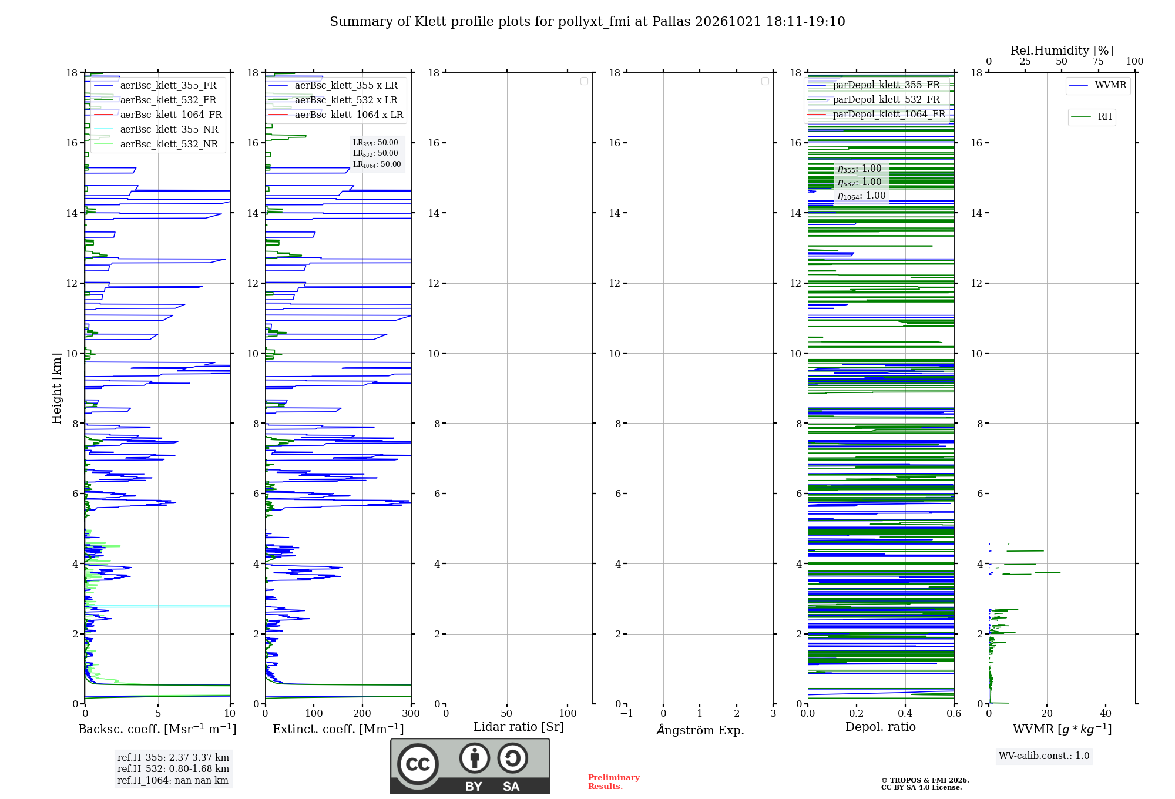Click the '© TROPOS & FMI 2026.' copyright text
The width and height of the screenshot is (1175, 799).
925,781
